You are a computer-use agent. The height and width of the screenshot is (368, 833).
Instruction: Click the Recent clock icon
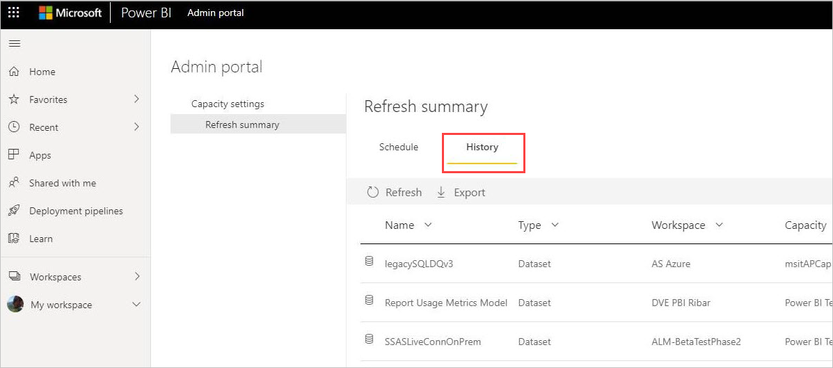(15, 127)
